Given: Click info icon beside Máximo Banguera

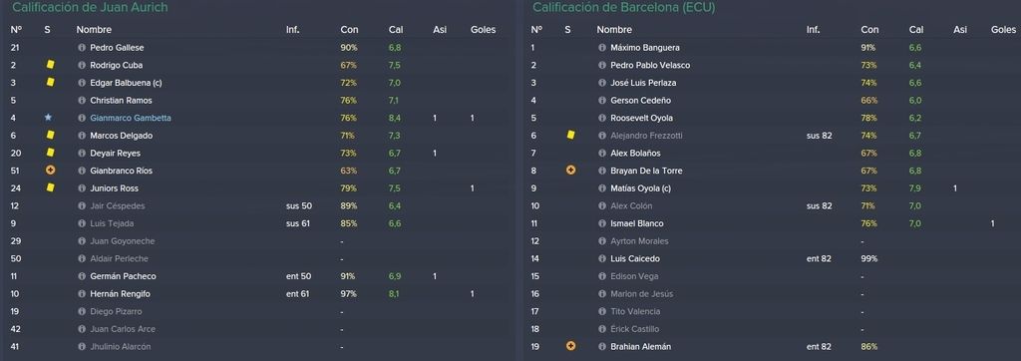Looking at the screenshot, I should (x=602, y=48).
